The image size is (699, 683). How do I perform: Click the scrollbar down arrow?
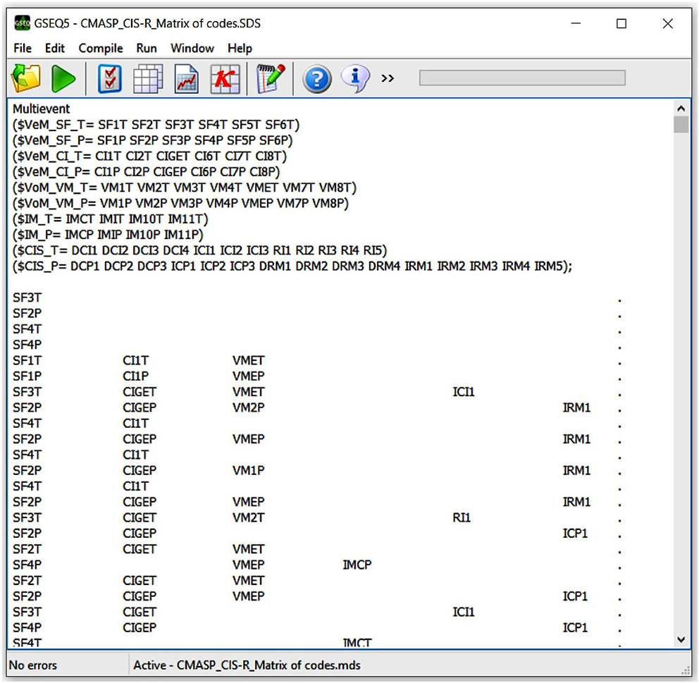tap(681, 639)
